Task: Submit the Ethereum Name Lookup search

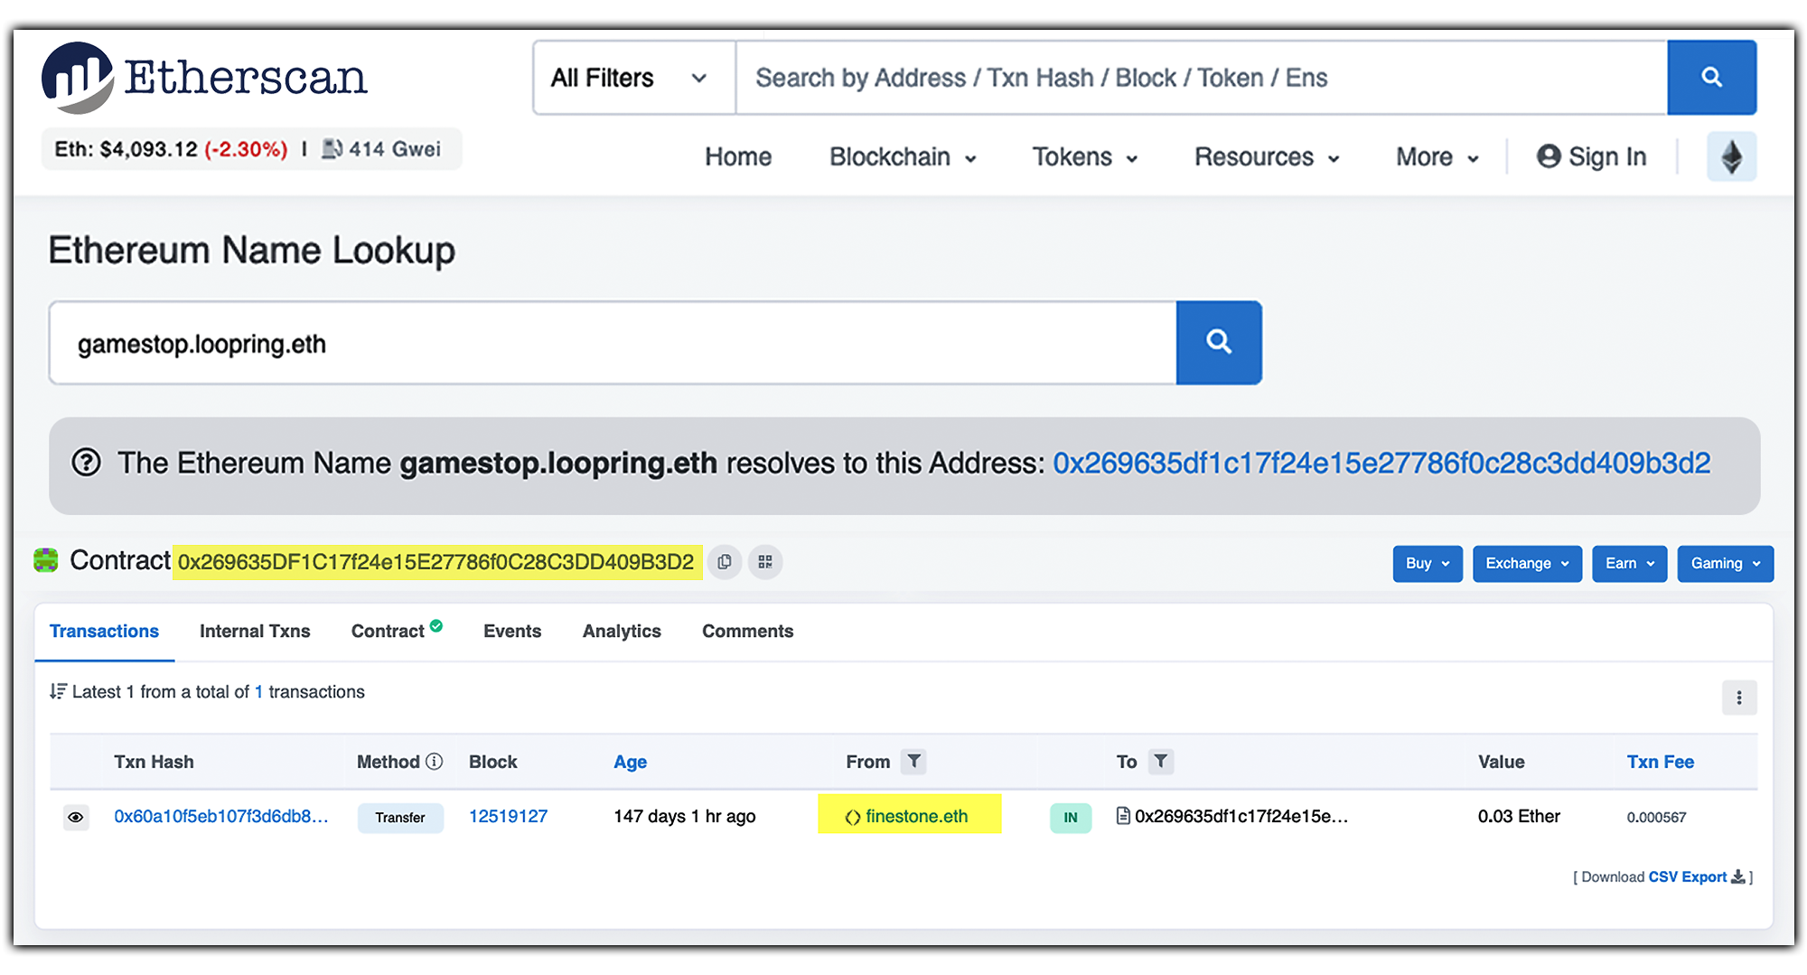Action: click(x=1219, y=342)
